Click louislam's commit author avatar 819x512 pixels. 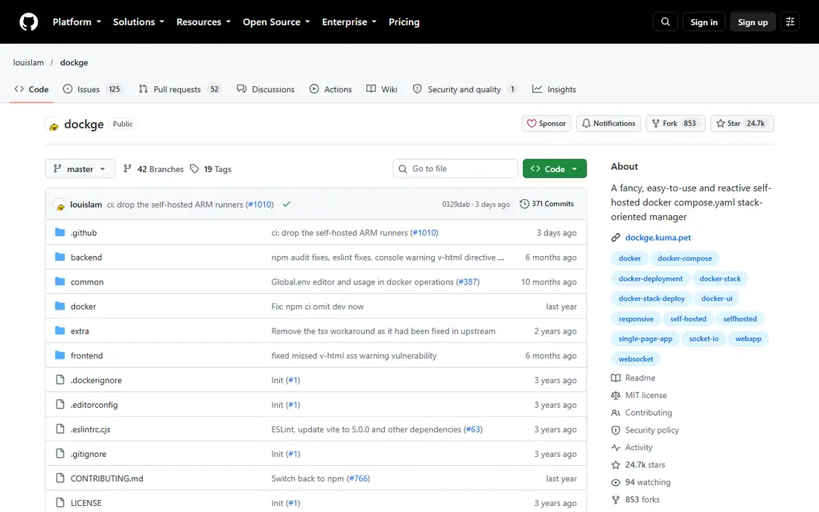(60, 205)
